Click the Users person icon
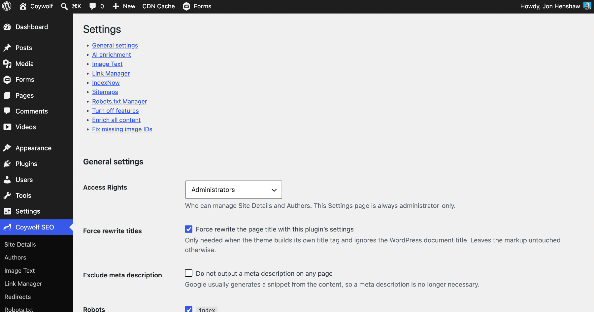 (7, 180)
